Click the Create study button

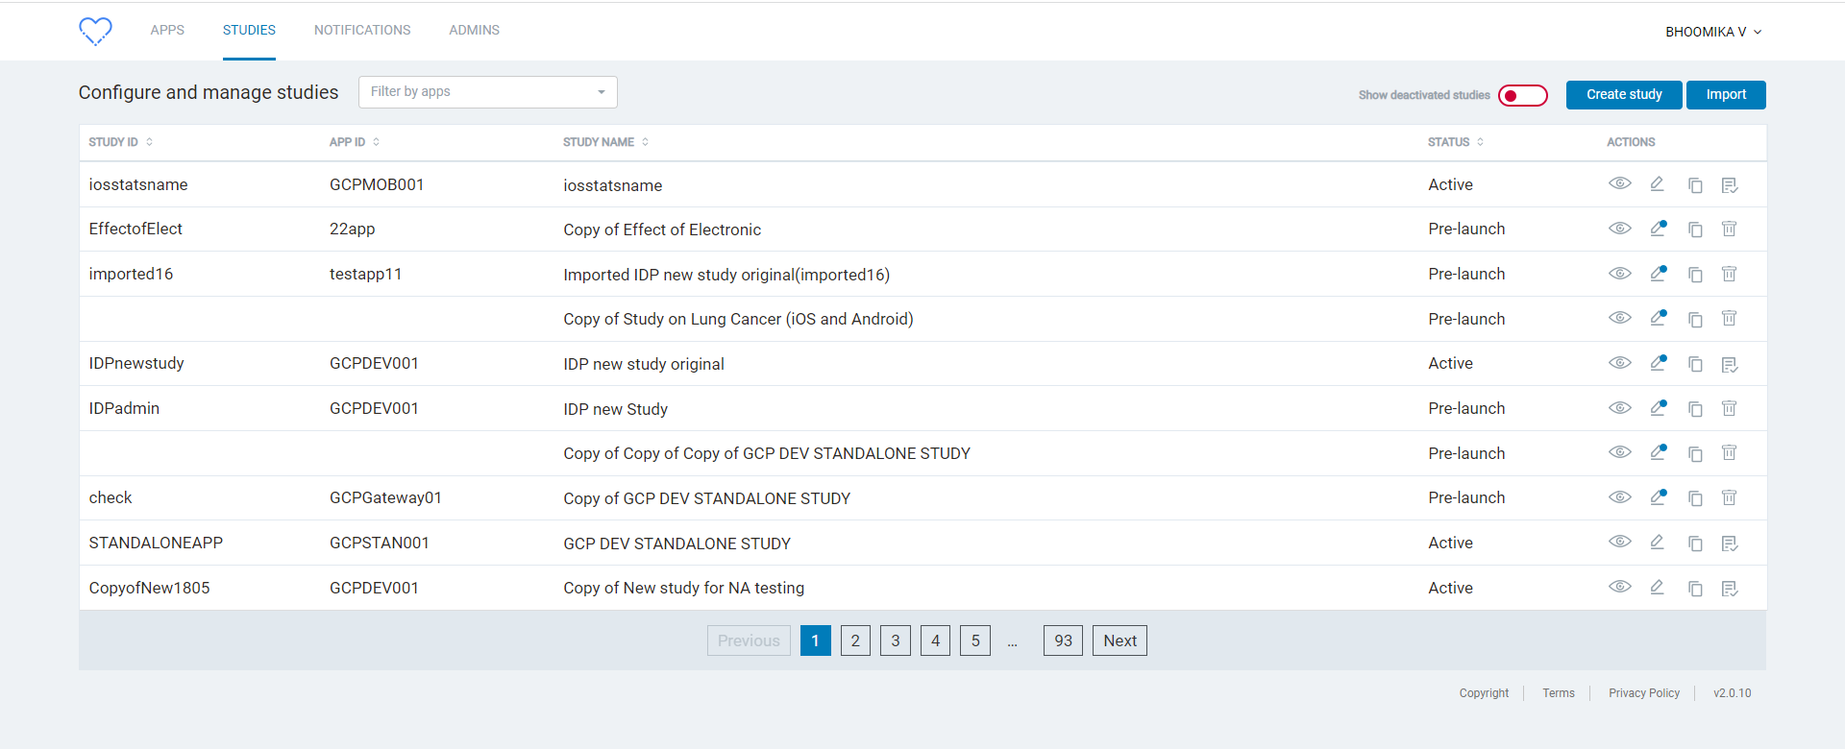click(1624, 95)
